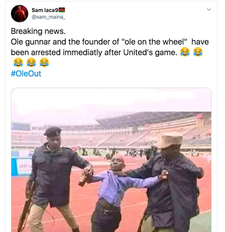Click the last laughing emoji on the "game." line
The height and width of the screenshot is (232, 225).
(x=198, y=52)
